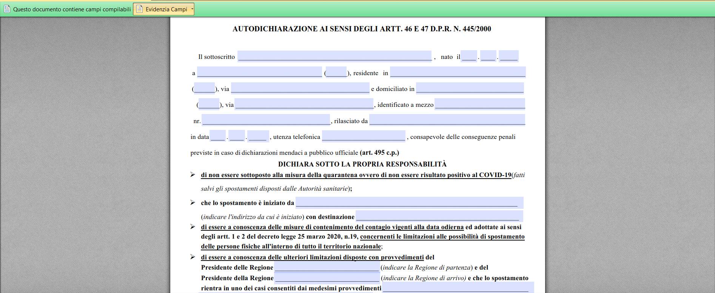
Task: Click the birth year field after 'nato il'
Action: [x=509, y=56]
